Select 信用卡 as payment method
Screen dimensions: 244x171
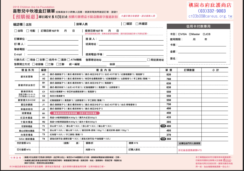47,60
